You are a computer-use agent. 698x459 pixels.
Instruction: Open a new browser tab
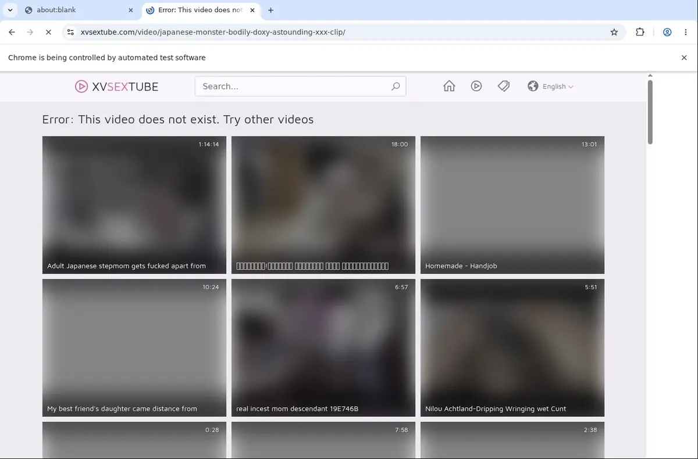[x=270, y=10]
